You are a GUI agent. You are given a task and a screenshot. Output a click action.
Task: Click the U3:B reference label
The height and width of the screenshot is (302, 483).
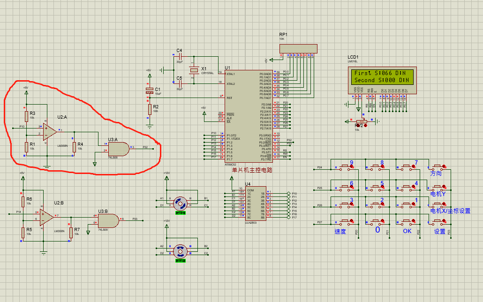tap(103, 211)
